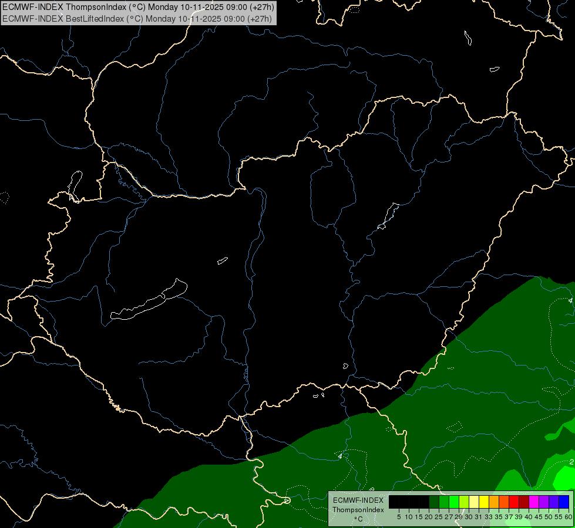This screenshot has width=575, height=528.
Task: Click the legend label ECMWF-INDEX
Action: (358, 500)
